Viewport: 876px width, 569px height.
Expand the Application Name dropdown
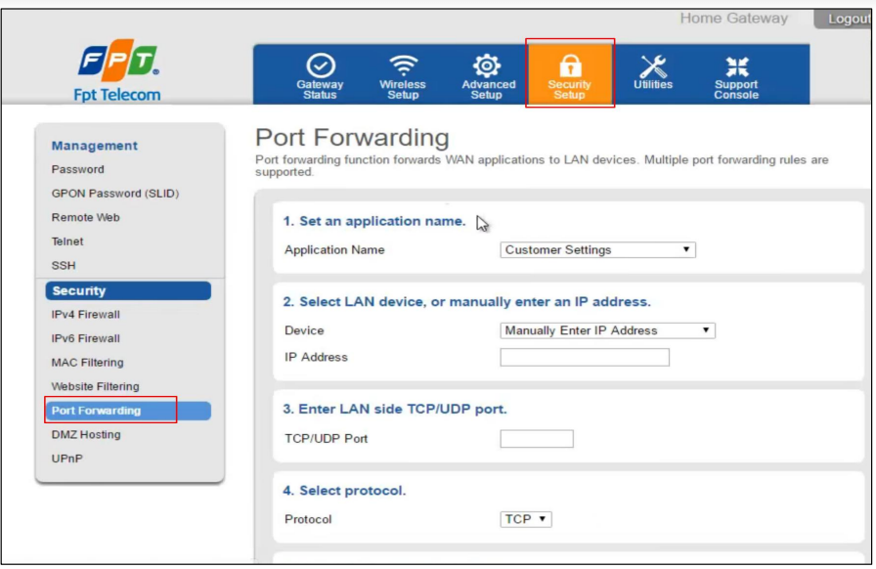click(x=597, y=250)
